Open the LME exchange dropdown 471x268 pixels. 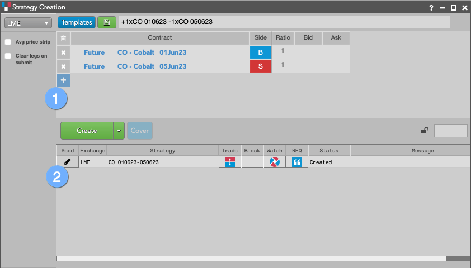point(28,23)
